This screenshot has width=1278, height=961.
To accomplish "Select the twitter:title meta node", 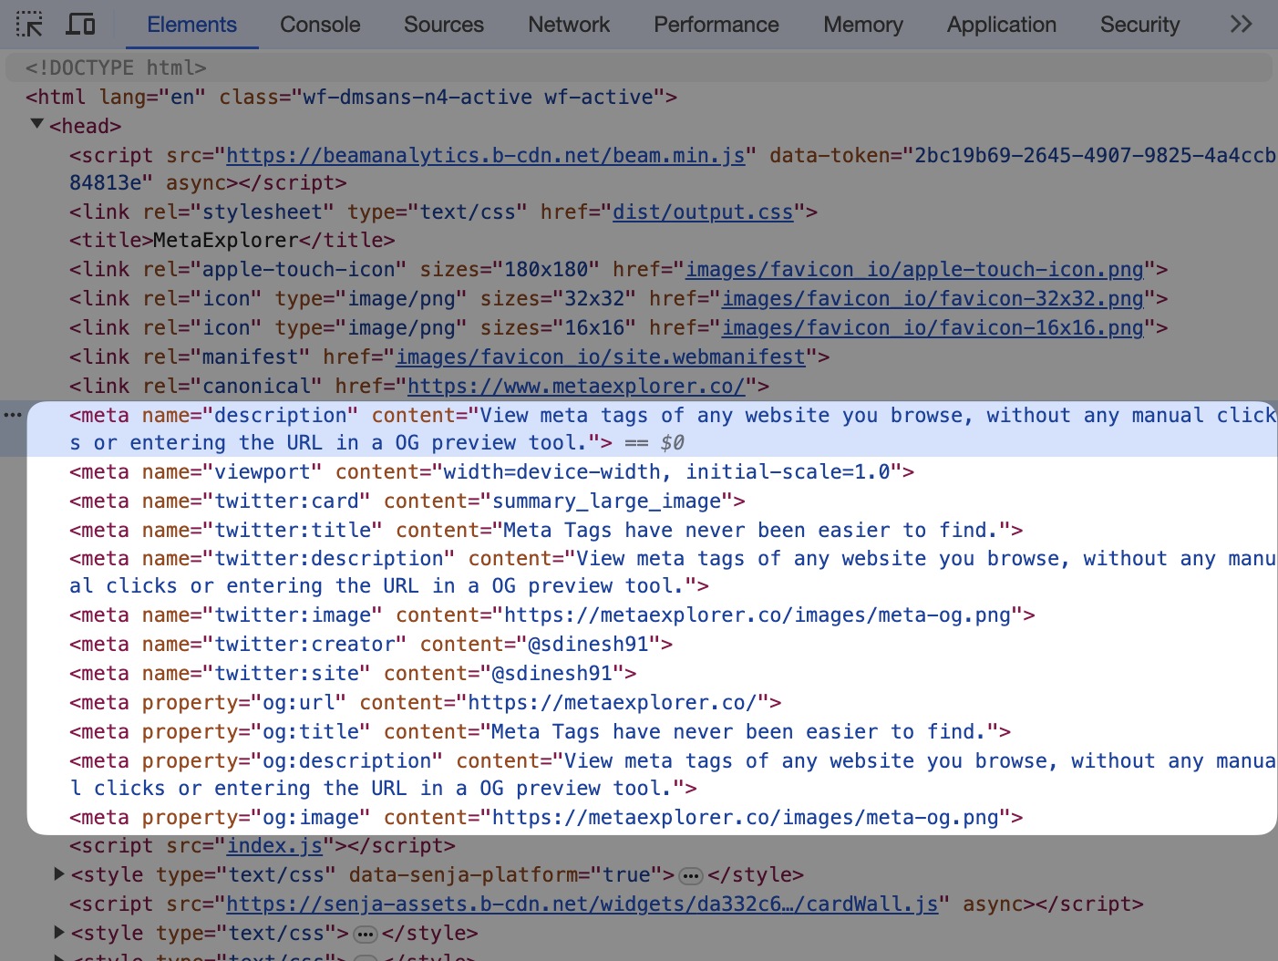I will 546,531.
